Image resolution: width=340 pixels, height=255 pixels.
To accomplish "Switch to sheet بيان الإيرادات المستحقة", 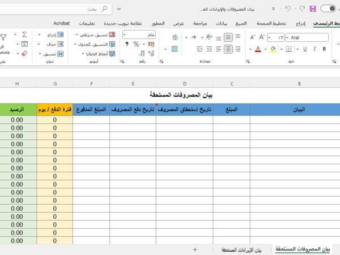I will tap(241, 250).
